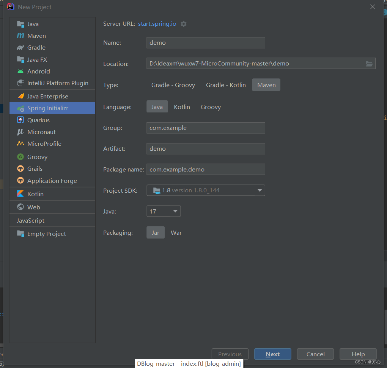Open server URL settings gear
The height and width of the screenshot is (368, 387).
183,24
